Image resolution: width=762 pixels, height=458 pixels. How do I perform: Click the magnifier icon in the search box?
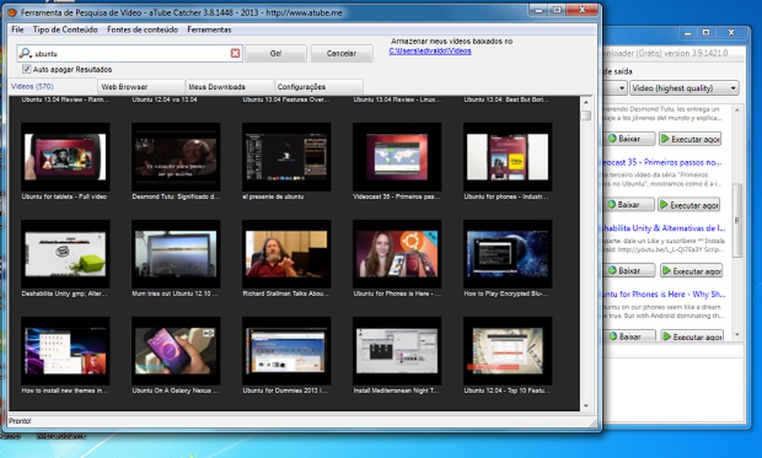(x=26, y=53)
